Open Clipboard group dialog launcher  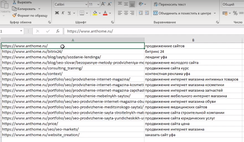(49, 22)
